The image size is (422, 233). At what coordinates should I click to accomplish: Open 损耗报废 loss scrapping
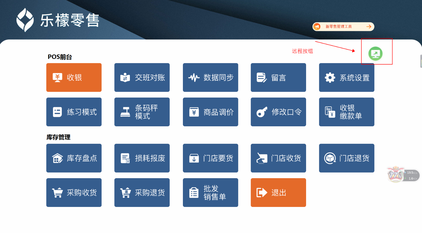coord(142,158)
